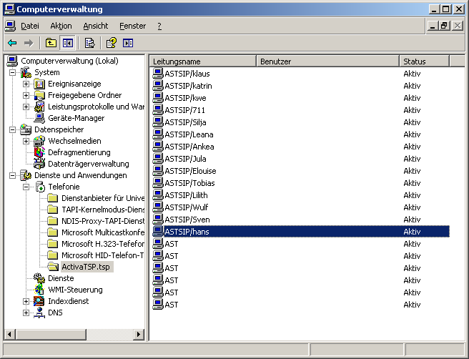Click the Export list toolbar icon
This screenshot has height=359, width=469.
click(x=89, y=43)
